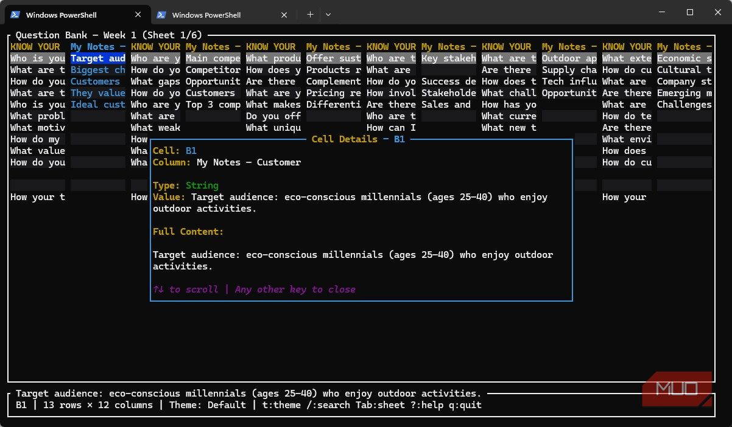
Task: Select the 'Offer sust' cell
Action: [334, 58]
